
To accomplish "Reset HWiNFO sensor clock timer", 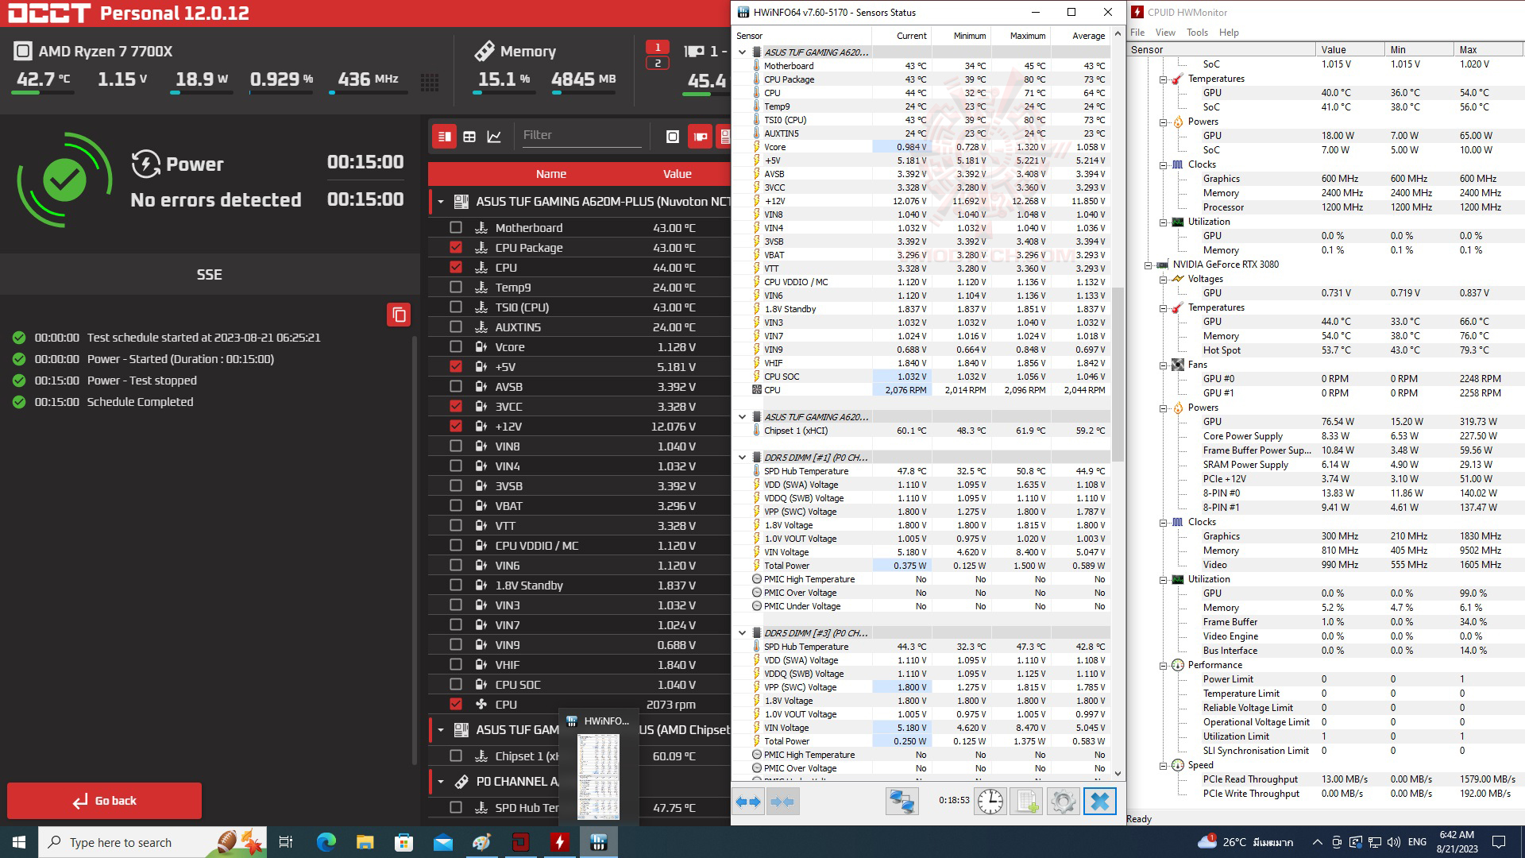I will coord(990,802).
